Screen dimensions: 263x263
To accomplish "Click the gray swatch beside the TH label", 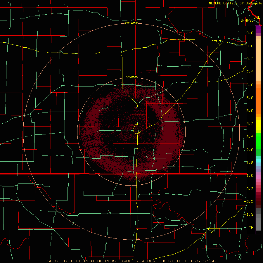I will coord(258,224).
